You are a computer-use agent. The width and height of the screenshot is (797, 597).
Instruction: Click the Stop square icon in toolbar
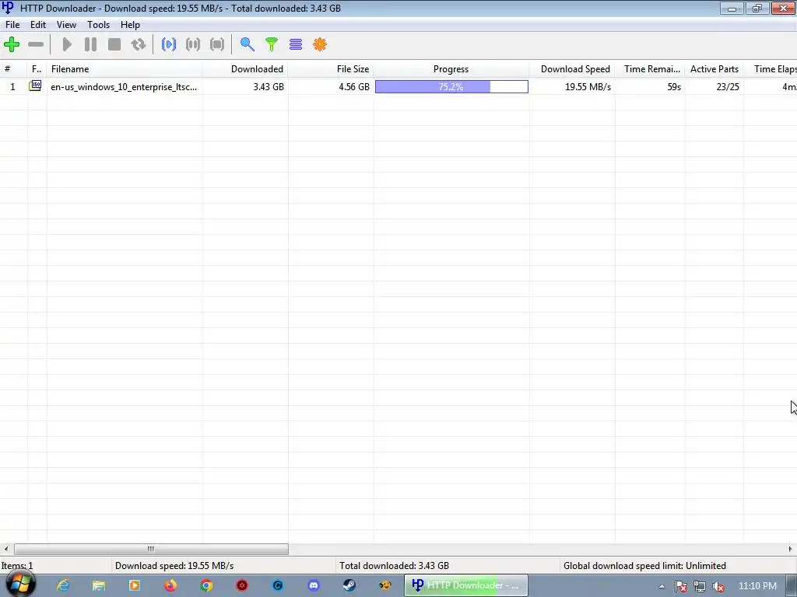coord(114,44)
